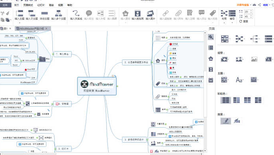Click the vertical scrollbar down arrow on canvas

pyautogui.click(x=205, y=151)
